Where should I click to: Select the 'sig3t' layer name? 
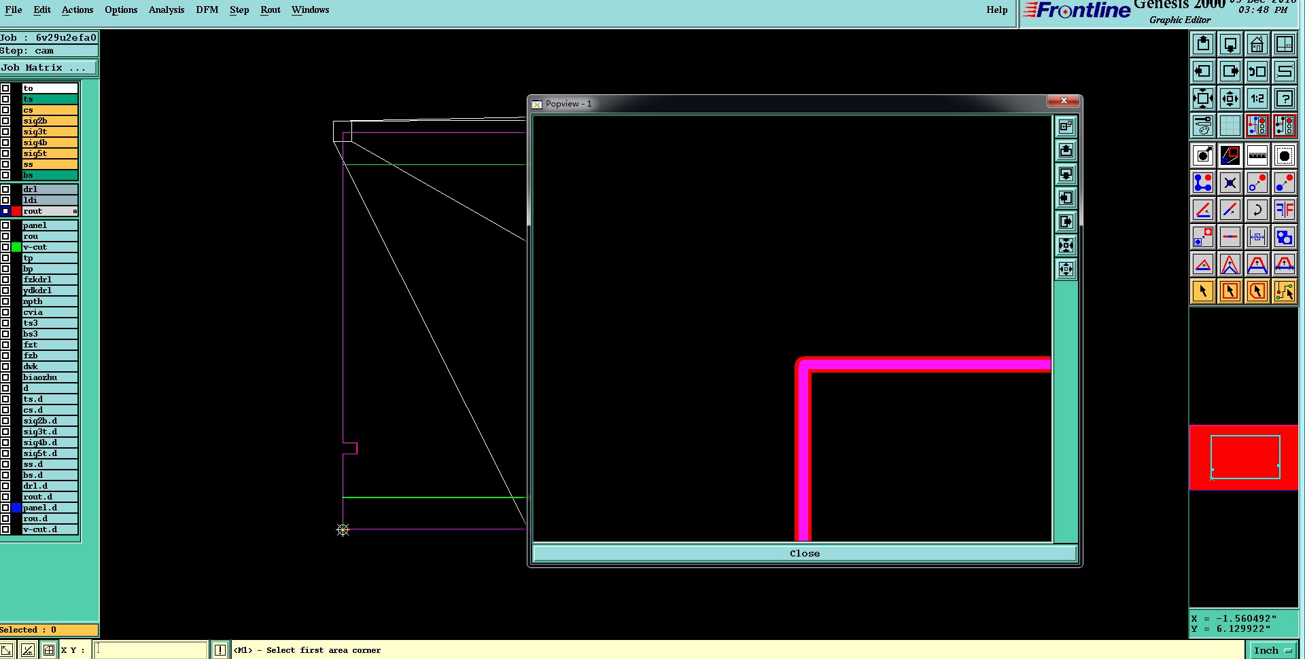pyautogui.click(x=50, y=132)
